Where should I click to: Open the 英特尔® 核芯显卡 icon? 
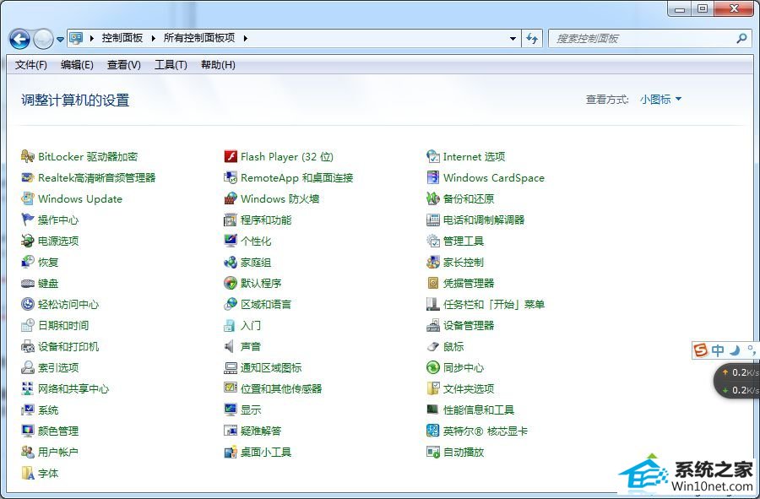point(433,431)
